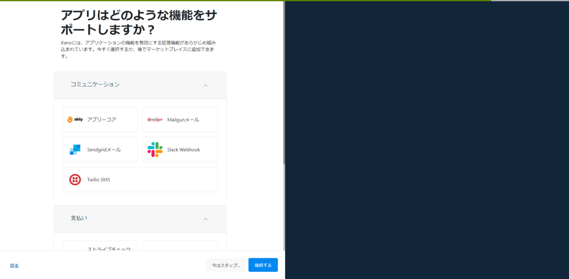Click the 戻る link

[14, 265]
